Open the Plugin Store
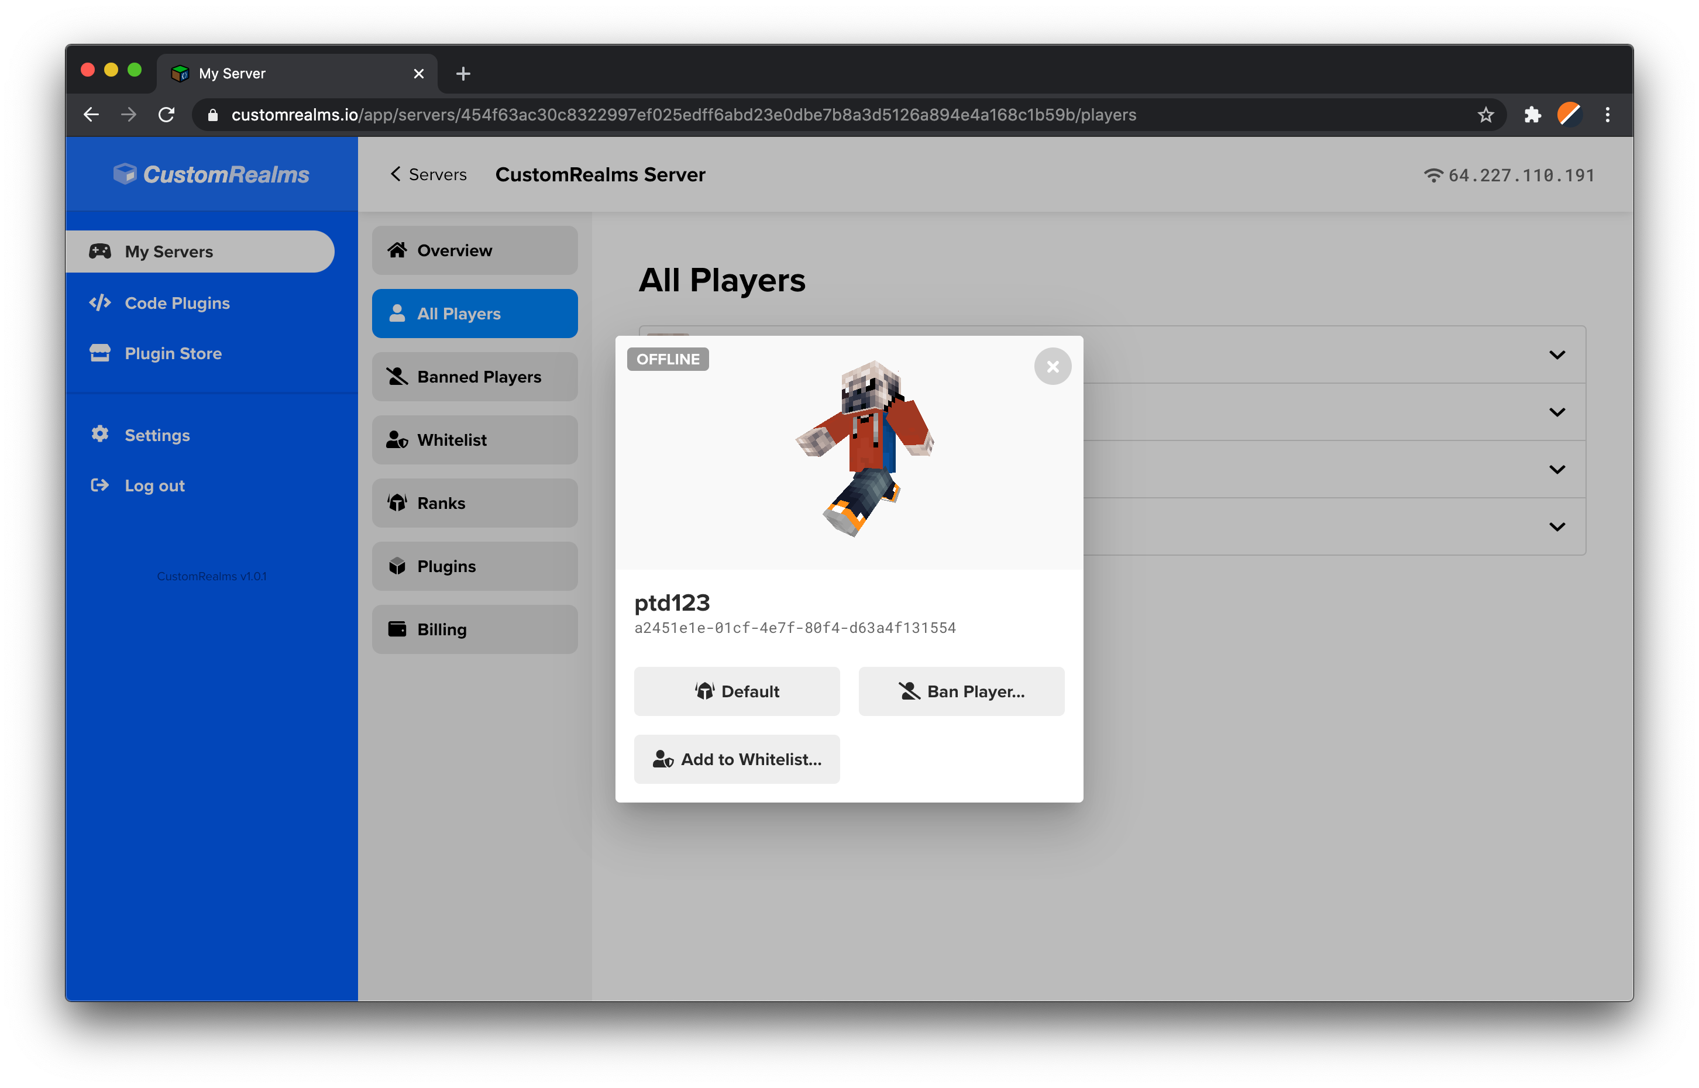The width and height of the screenshot is (1699, 1088). [156, 353]
